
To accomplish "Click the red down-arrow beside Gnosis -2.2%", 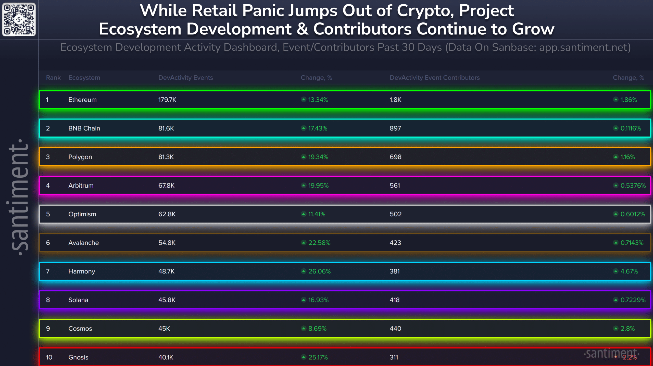I will pos(616,357).
